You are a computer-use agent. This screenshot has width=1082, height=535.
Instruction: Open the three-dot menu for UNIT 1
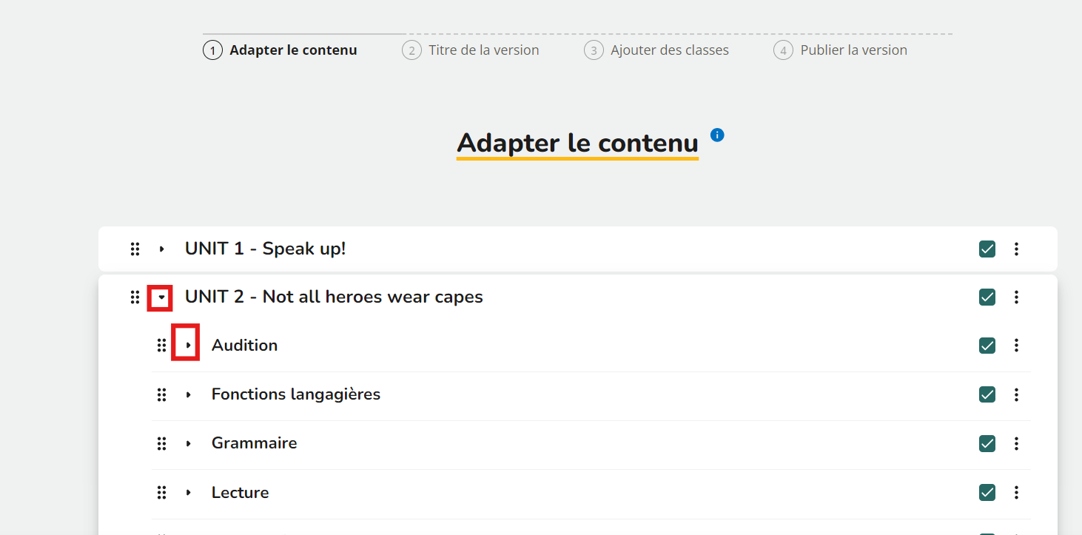(x=1016, y=249)
